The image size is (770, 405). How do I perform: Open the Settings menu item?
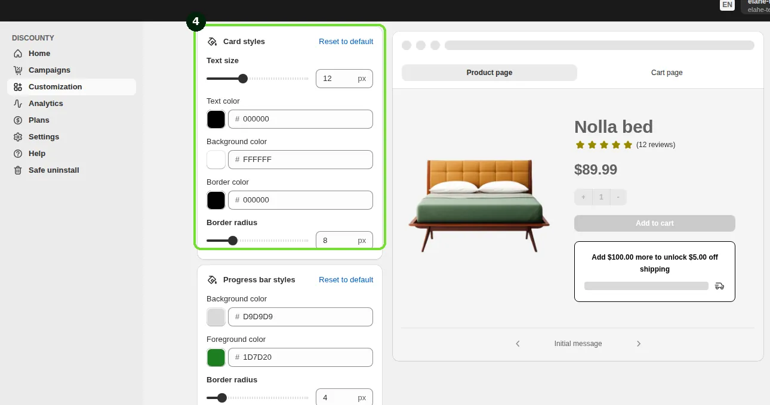click(72, 137)
